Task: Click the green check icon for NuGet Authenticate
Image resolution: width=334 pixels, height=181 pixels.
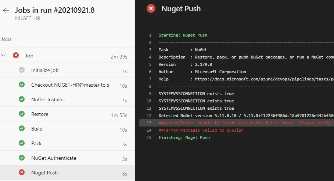Action: click(x=22, y=158)
